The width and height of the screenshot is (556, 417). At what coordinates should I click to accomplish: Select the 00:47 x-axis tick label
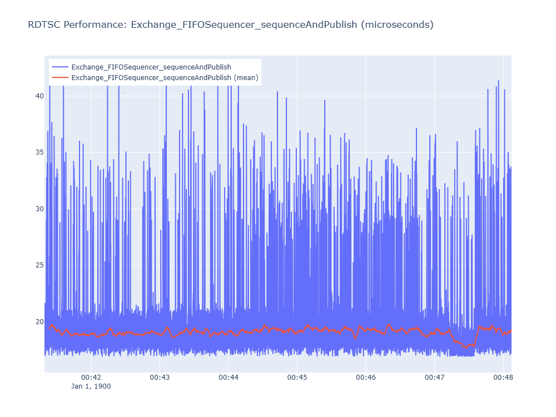pyautogui.click(x=435, y=378)
